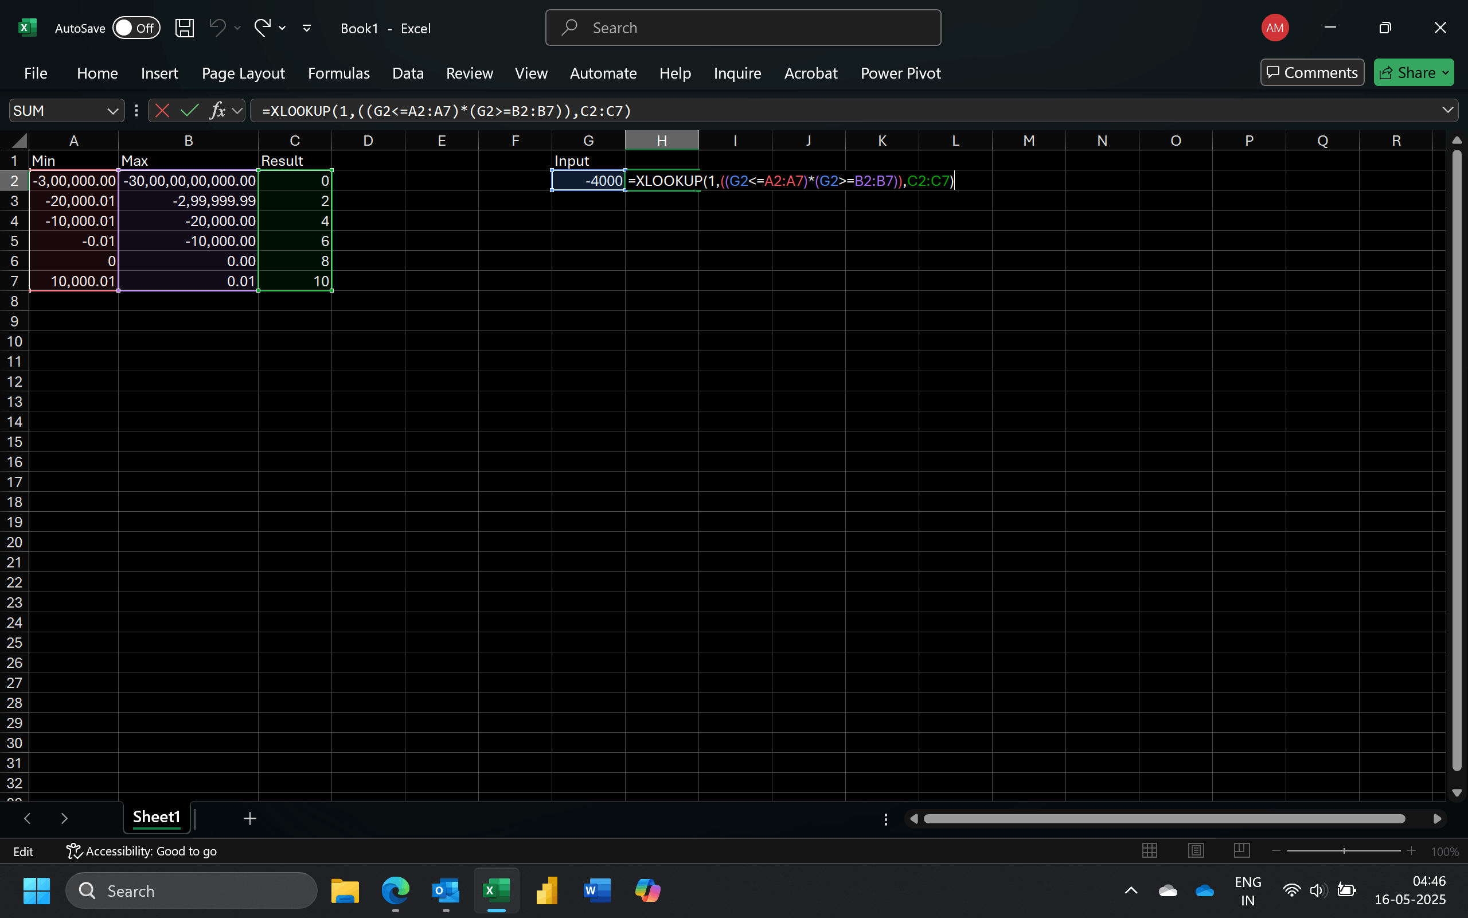Open the Power Pivot tab
The height and width of the screenshot is (918, 1468).
point(900,73)
